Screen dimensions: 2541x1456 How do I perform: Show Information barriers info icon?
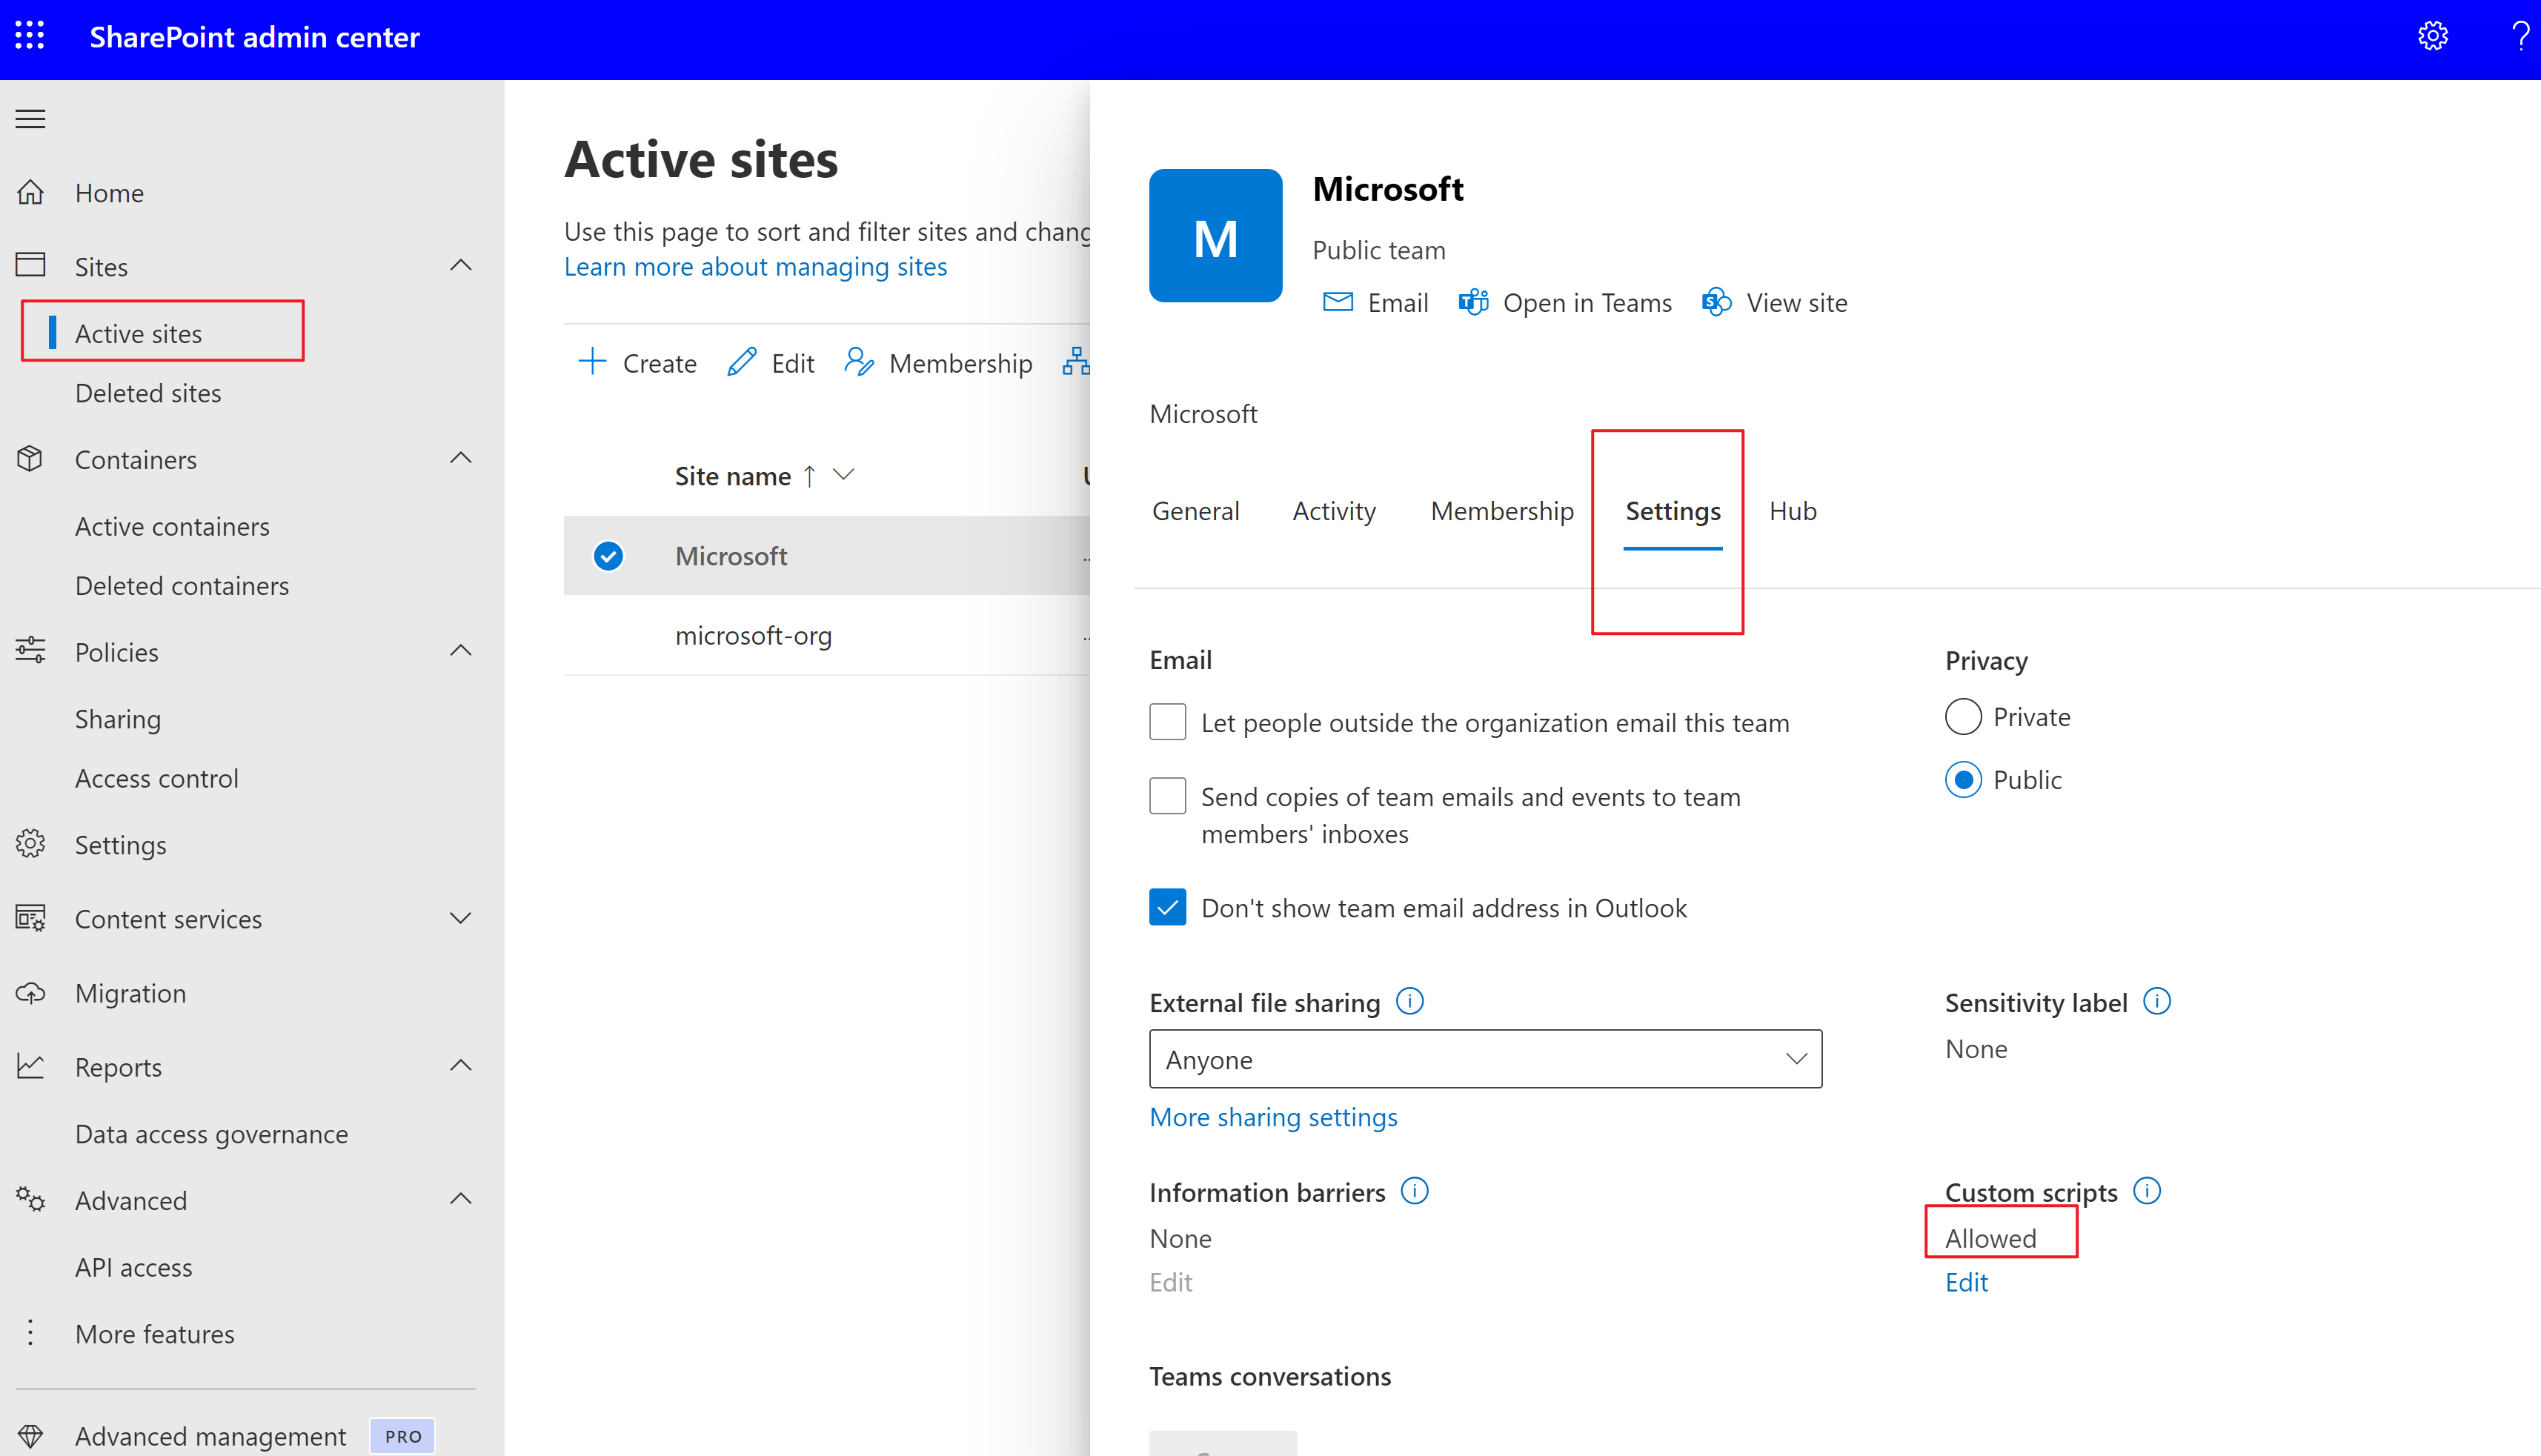1414,1191
